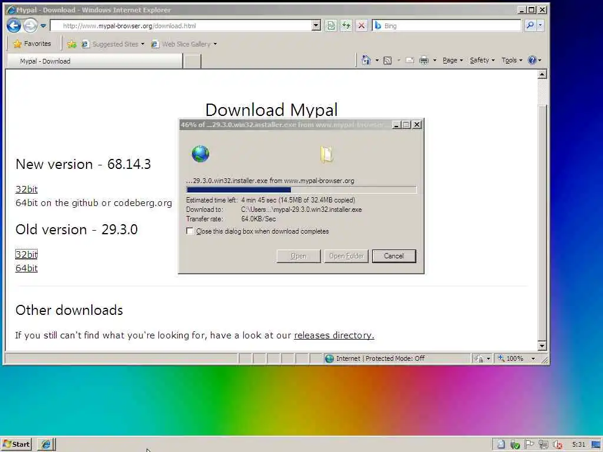Stop loading with the red X icon

362,26
